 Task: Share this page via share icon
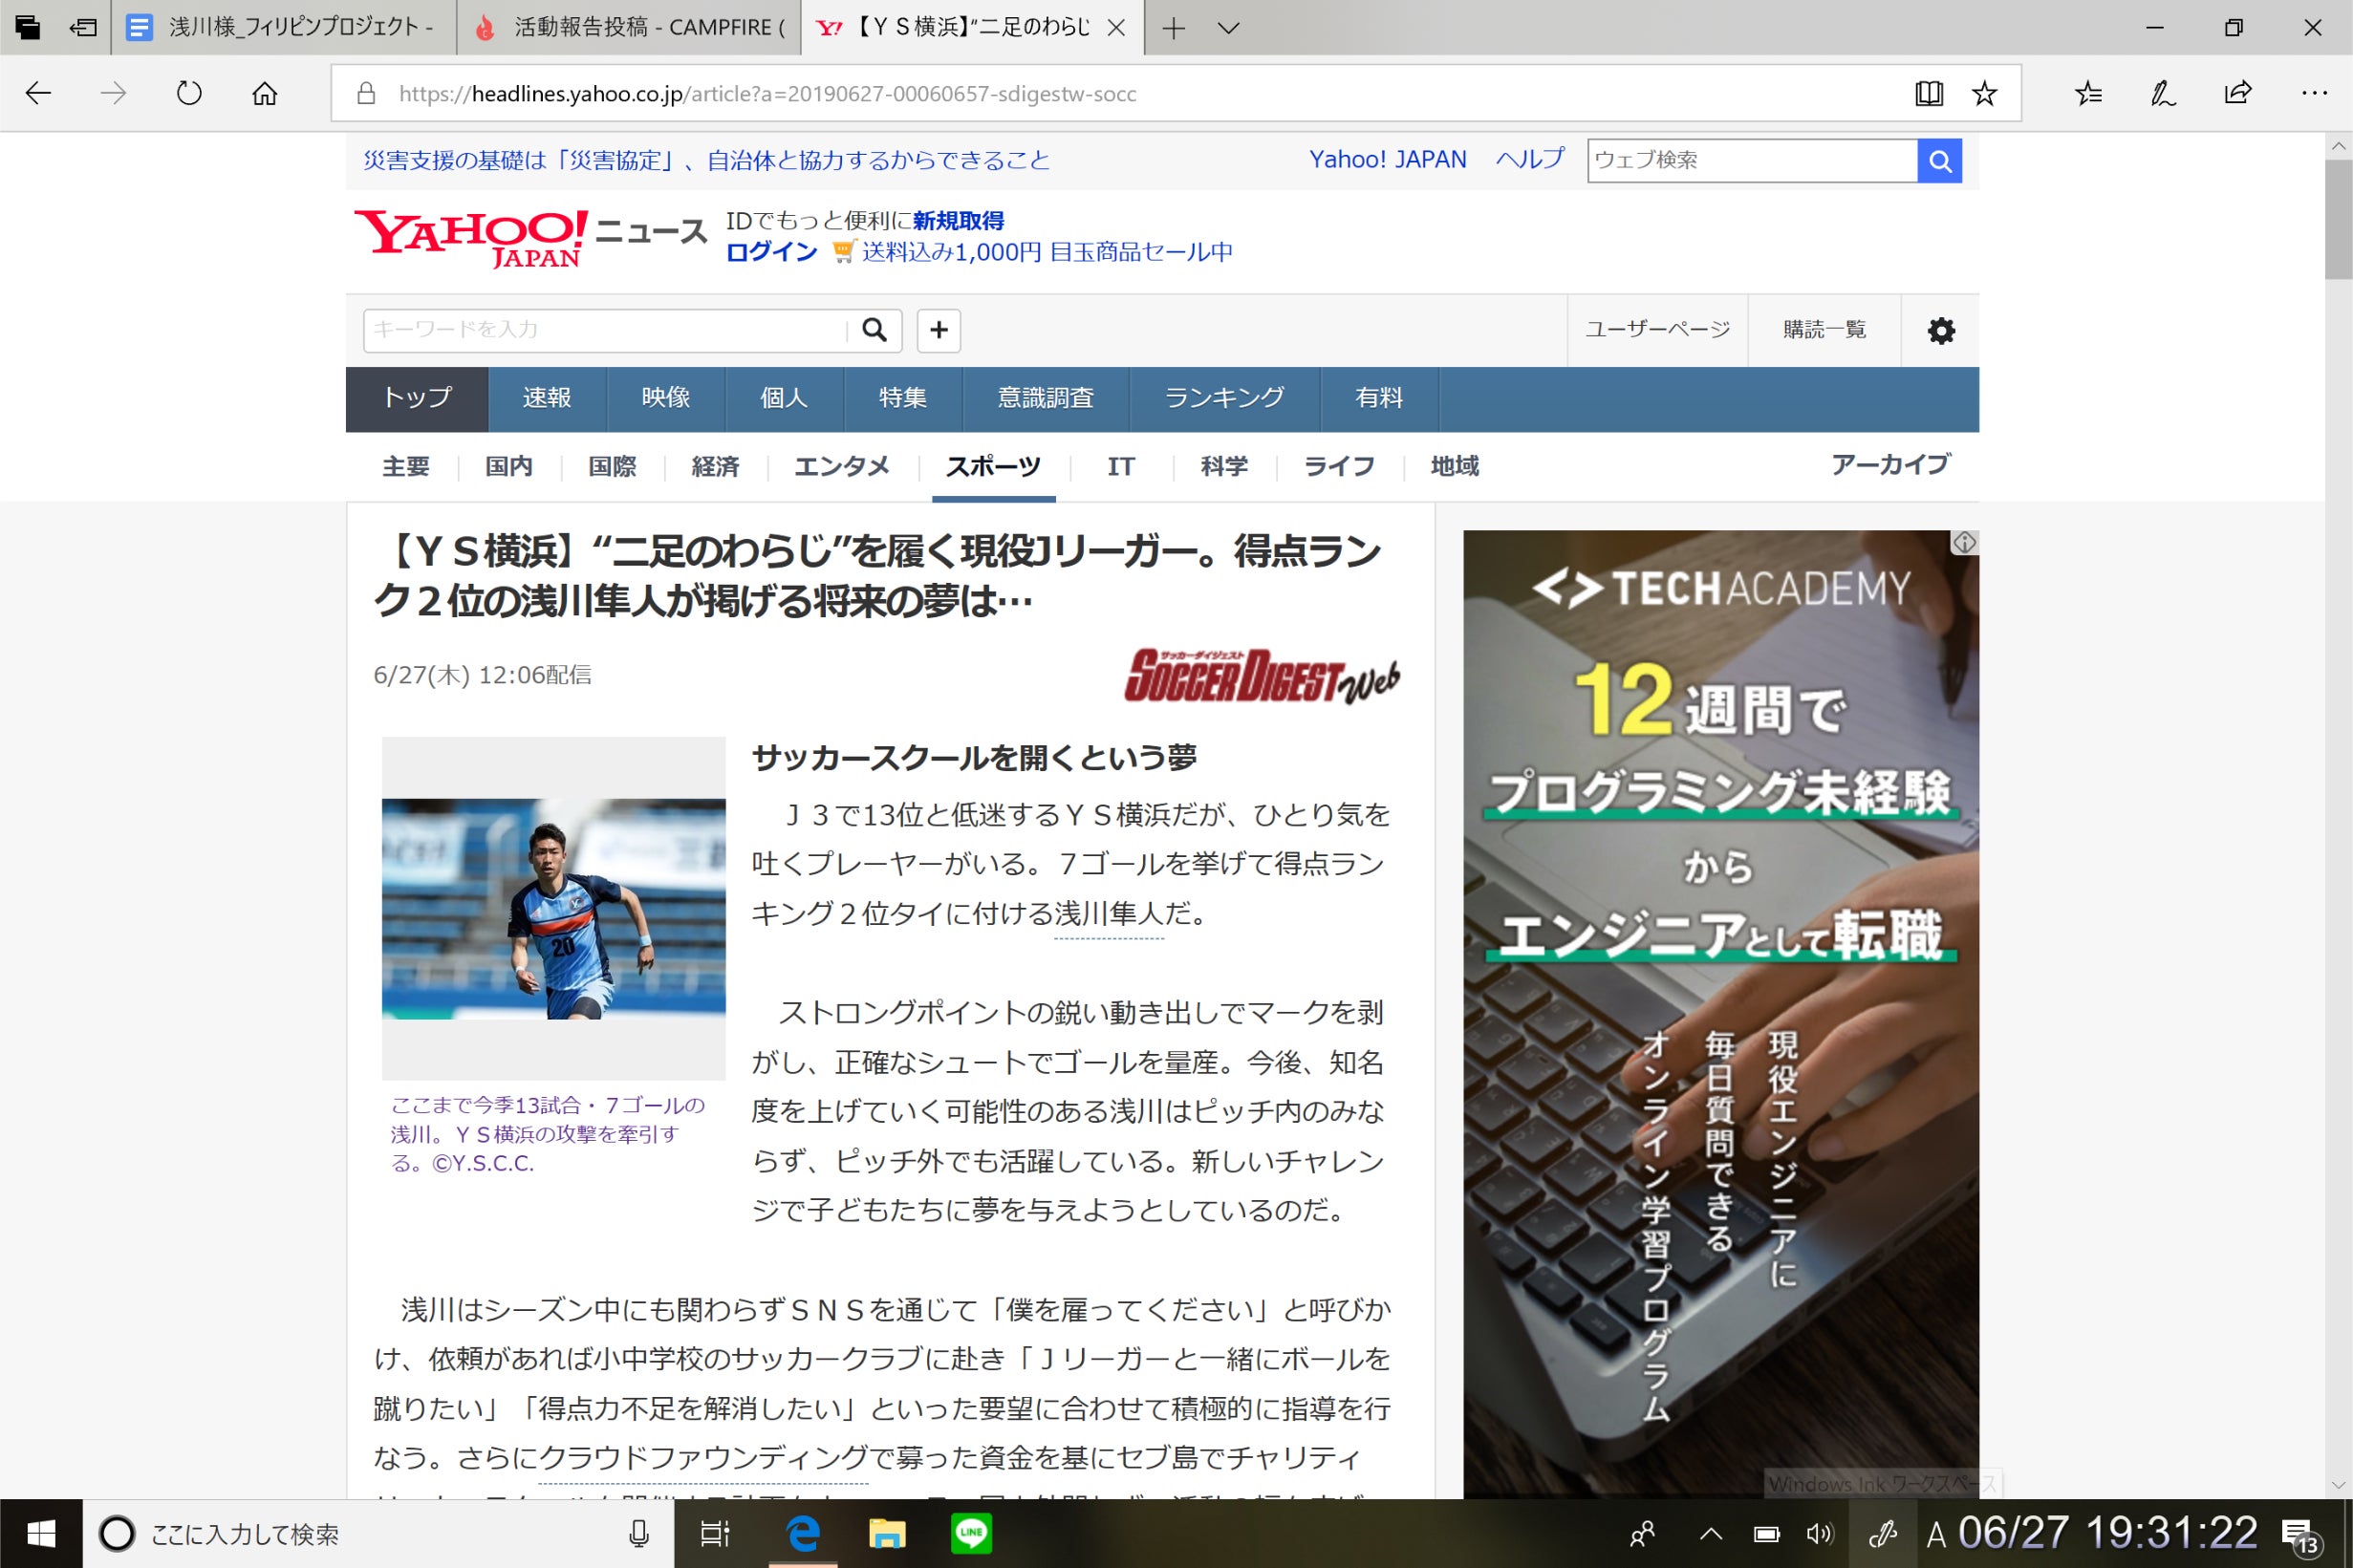(2237, 94)
